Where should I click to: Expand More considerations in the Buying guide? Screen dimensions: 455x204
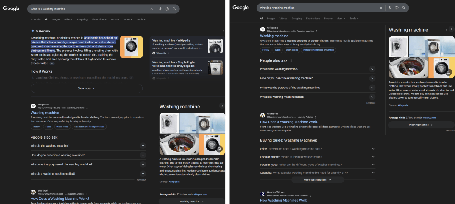tap(317, 180)
